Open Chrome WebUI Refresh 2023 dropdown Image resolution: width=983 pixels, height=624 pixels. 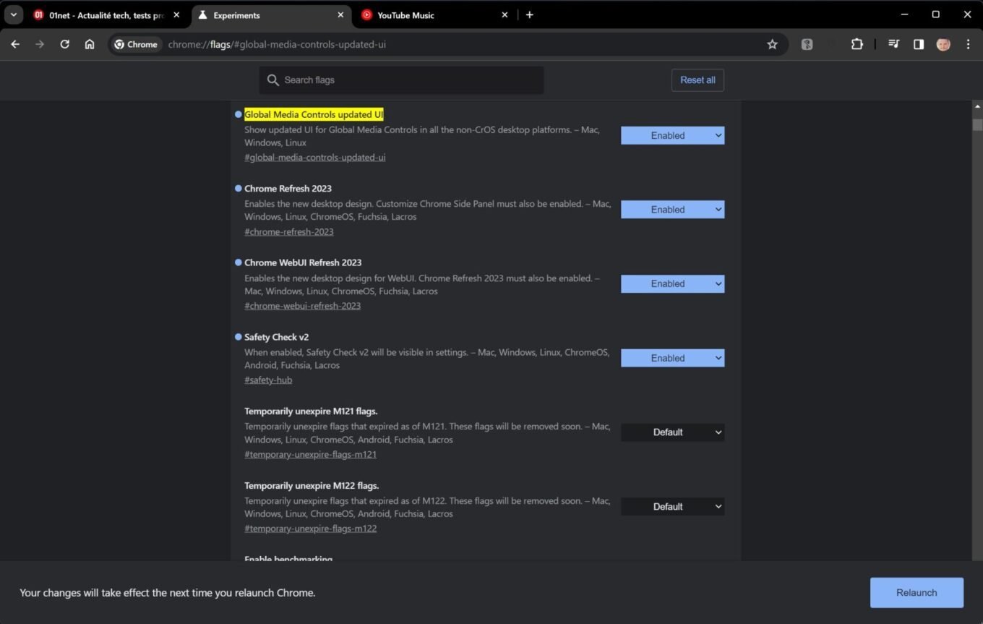pyautogui.click(x=672, y=283)
